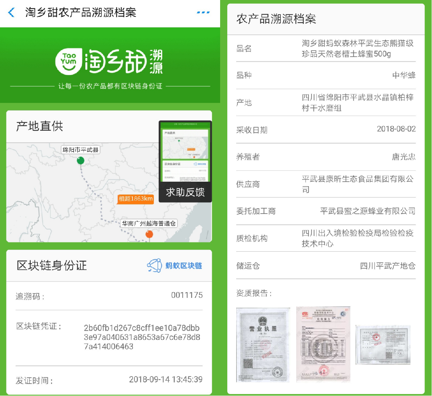Select the product name ending 老槽土蜂蜜500g
This screenshot has width=432, height=396.
tap(358, 49)
